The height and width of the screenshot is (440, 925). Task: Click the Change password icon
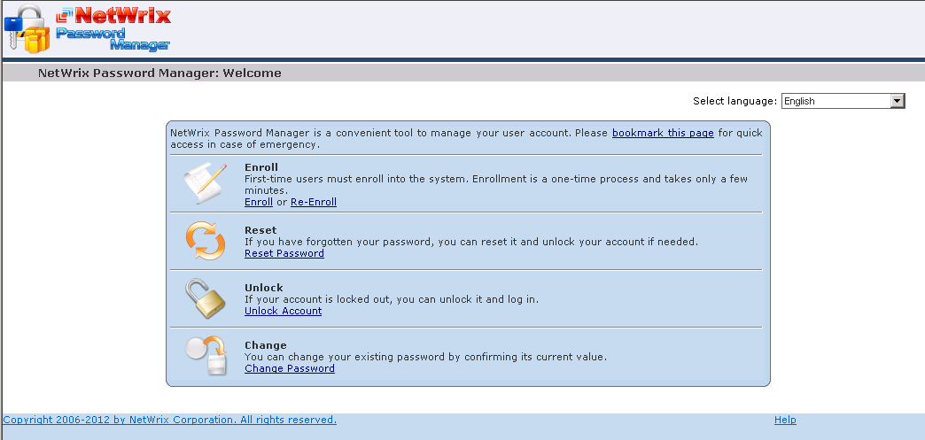click(x=206, y=356)
